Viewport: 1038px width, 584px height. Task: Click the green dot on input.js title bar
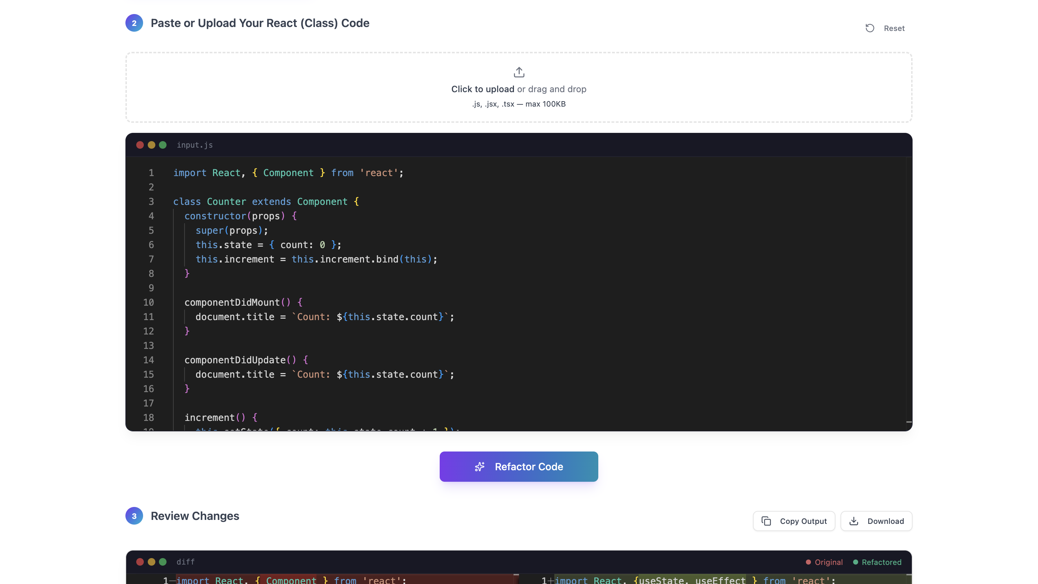coord(163,145)
